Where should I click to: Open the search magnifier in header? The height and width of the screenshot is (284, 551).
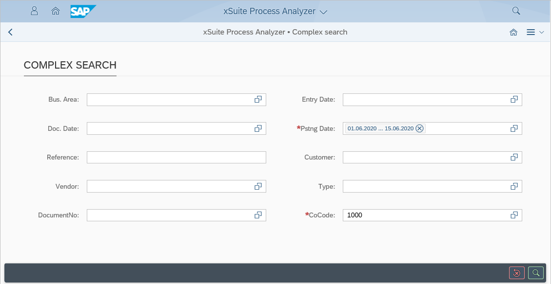tap(516, 11)
